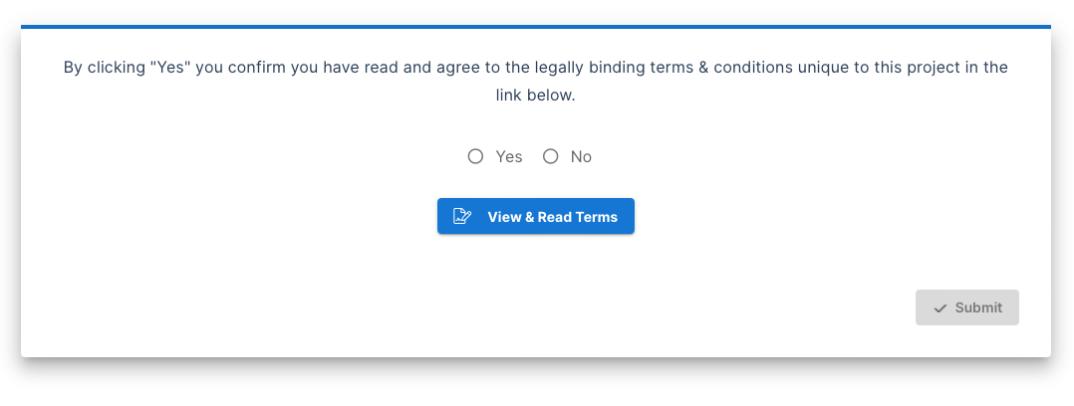
Task: Select the "Yes" radio button
Action: [475, 157]
